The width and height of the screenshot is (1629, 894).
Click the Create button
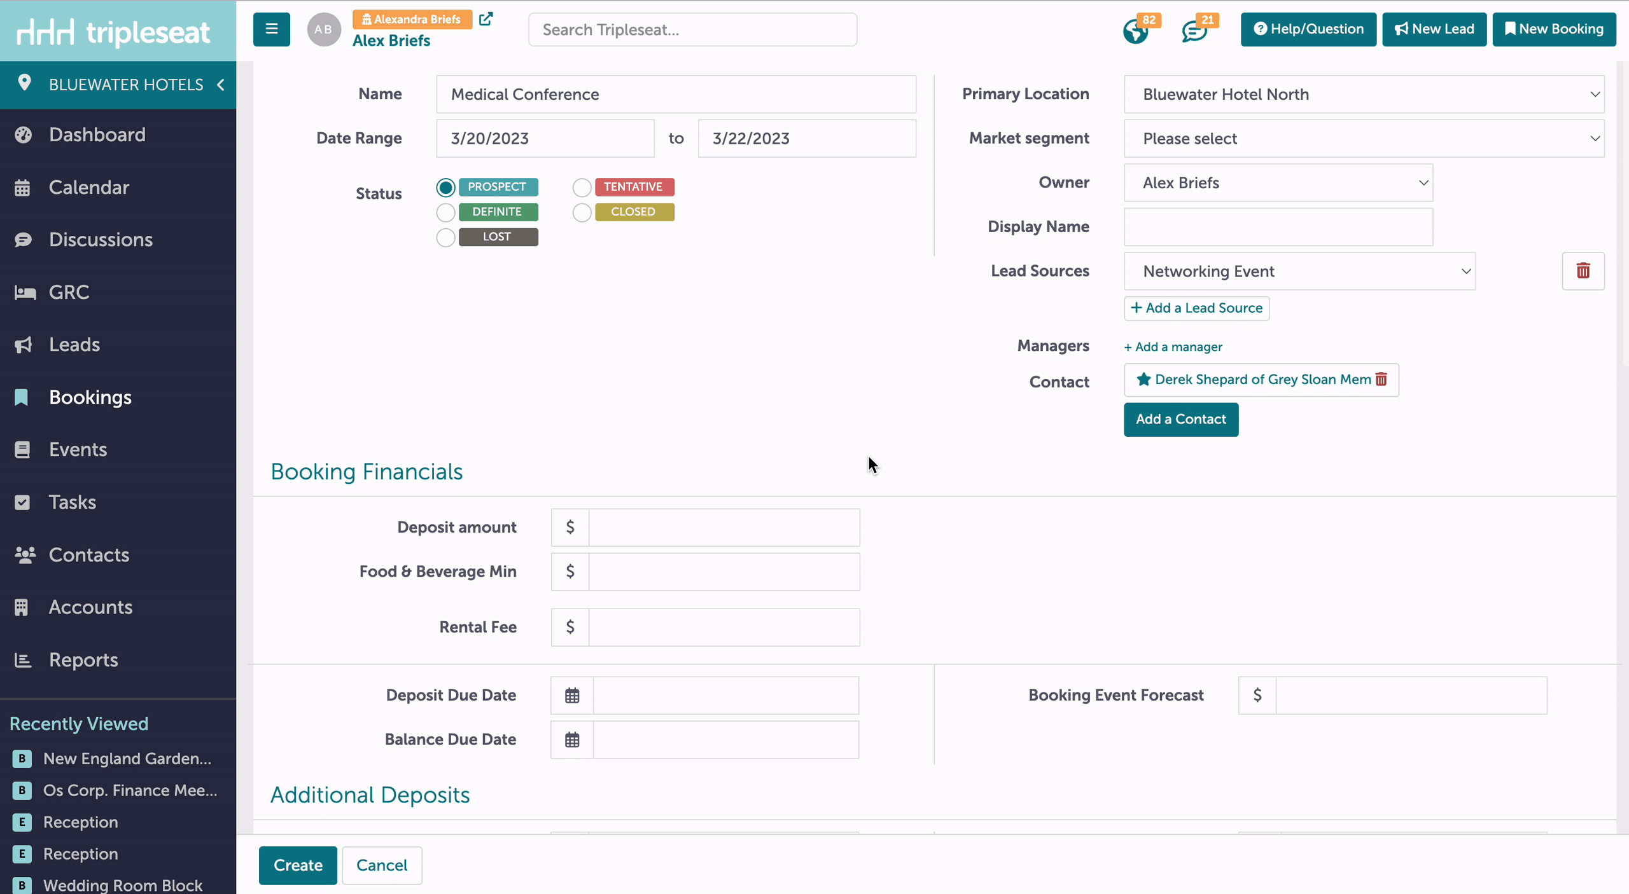[298, 865]
